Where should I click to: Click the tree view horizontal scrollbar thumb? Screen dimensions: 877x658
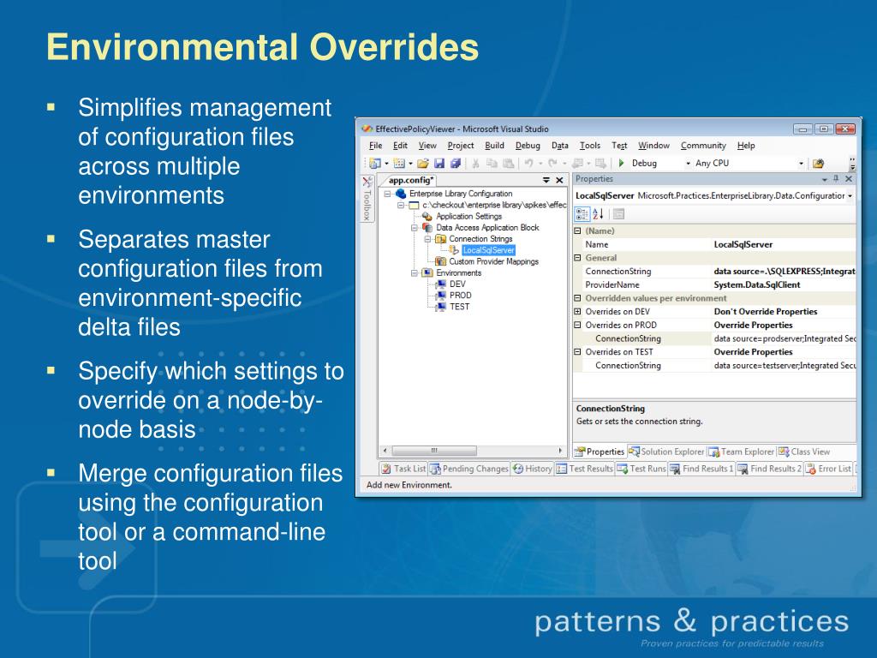coord(434,451)
